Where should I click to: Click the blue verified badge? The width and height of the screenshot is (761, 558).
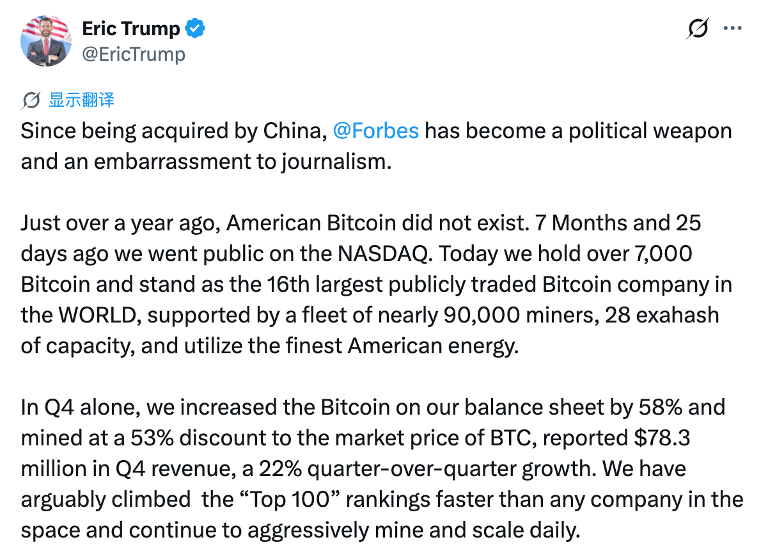[x=195, y=28]
